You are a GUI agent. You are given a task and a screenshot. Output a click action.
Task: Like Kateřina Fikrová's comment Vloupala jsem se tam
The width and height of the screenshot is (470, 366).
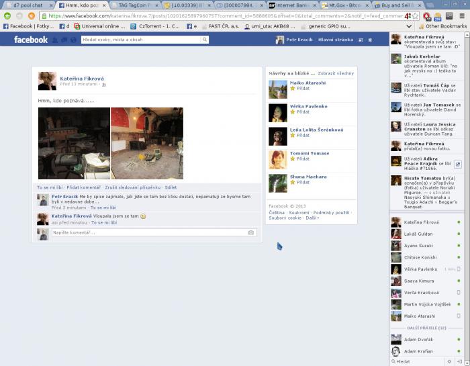(x=104, y=223)
